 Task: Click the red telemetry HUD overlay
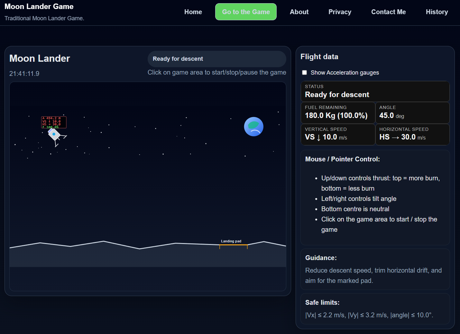(53, 122)
